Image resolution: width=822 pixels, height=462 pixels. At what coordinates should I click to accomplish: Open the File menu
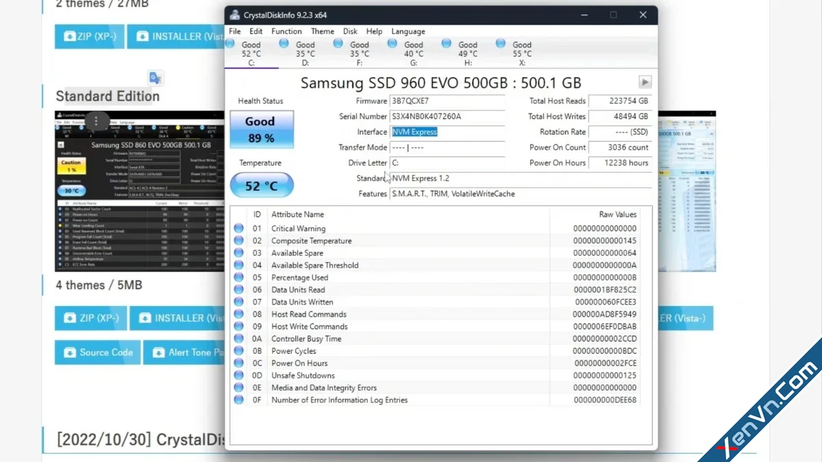(x=235, y=31)
